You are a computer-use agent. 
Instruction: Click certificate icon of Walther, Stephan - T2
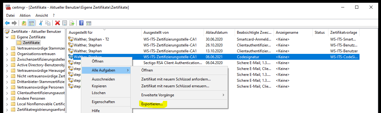[71, 39]
